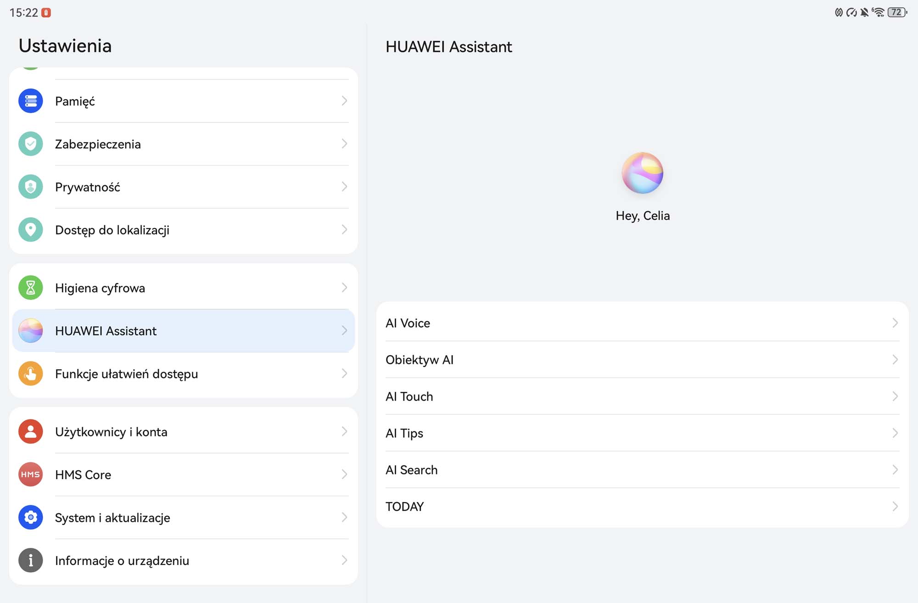Click the "HUAWEI Assistant" page title
The height and width of the screenshot is (603, 918).
tap(449, 47)
